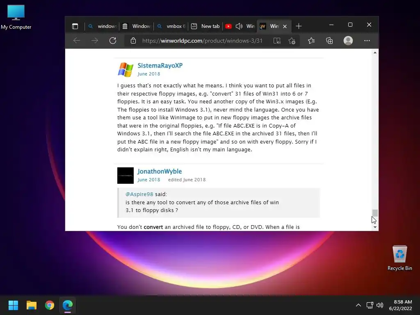Open the Windows Start menu
Image resolution: width=420 pixels, height=315 pixels.
13,305
